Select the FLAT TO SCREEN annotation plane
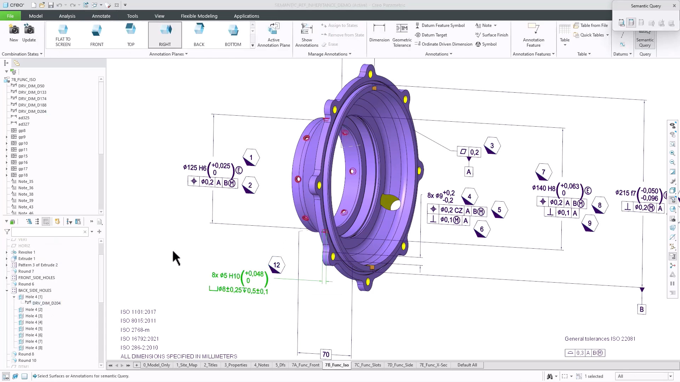680x382 pixels. pyautogui.click(x=63, y=35)
